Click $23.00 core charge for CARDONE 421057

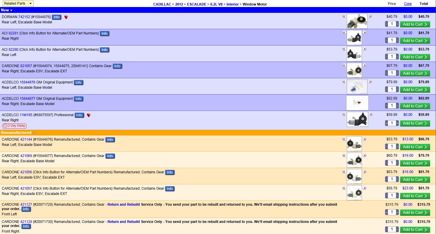coord(408,188)
